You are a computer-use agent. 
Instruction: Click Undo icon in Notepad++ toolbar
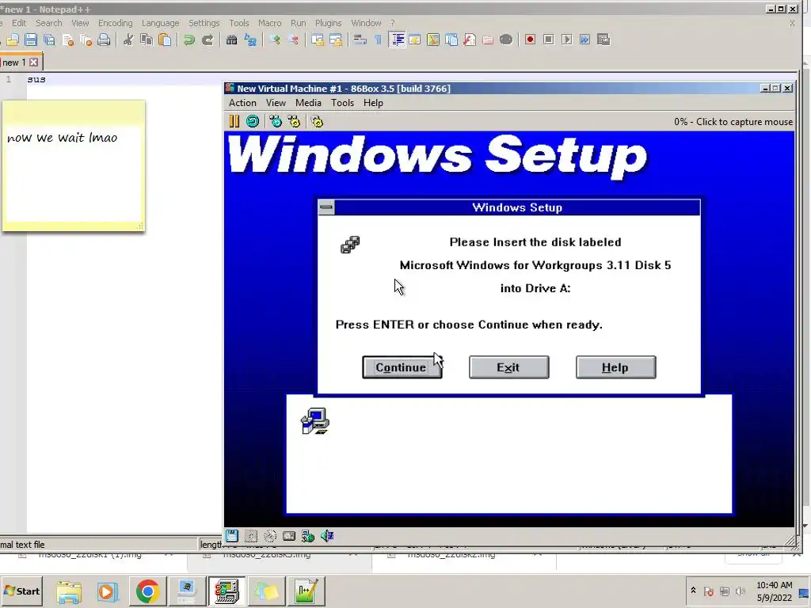tap(188, 40)
